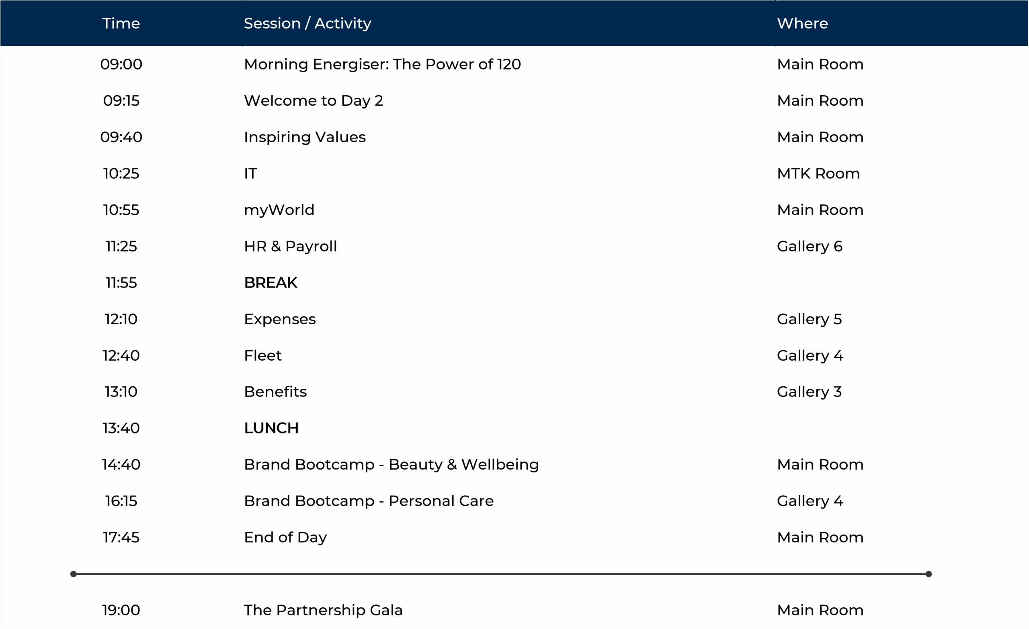Click the left endpoint dot of the divider line
1029x629 pixels.
[x=74, y=574]
